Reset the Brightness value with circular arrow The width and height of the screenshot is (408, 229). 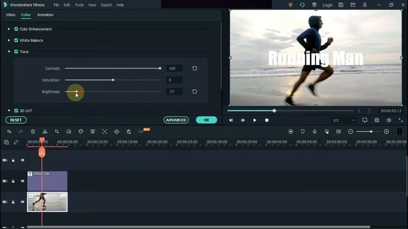[x=194, y=92]
